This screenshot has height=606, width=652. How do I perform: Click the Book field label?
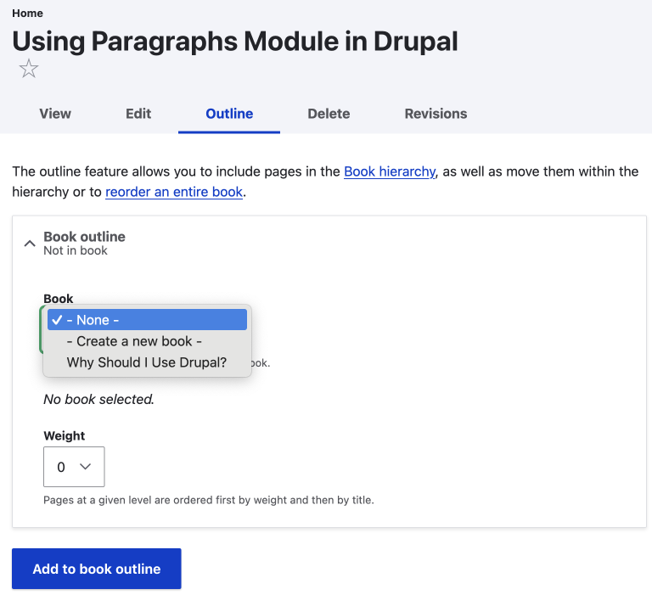pyautogui.click(x=59, y=299)
